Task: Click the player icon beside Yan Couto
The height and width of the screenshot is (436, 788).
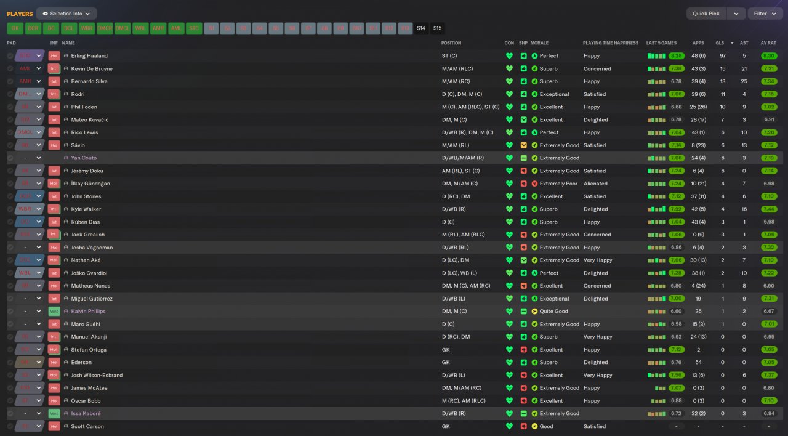Action: 66,158
